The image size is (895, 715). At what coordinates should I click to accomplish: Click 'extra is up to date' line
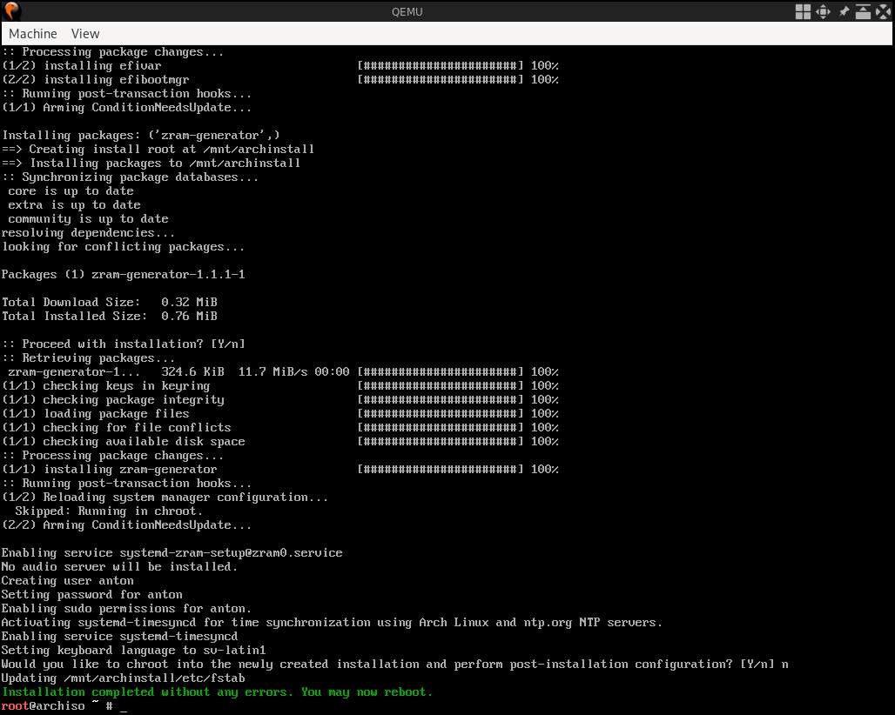[74, 204]
